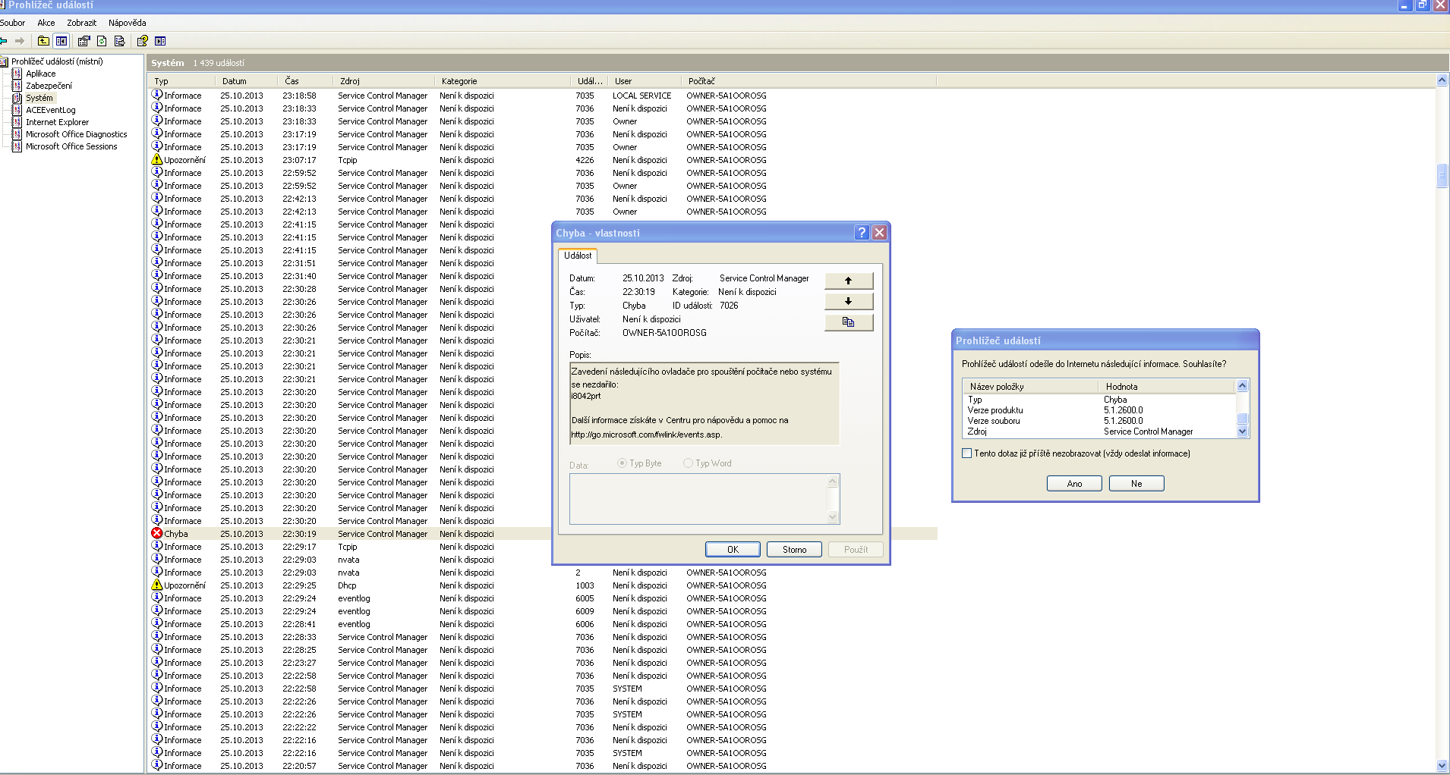Click the forward arrow in the toolbar
This screenshot has height=775, width=1450.
20,41
